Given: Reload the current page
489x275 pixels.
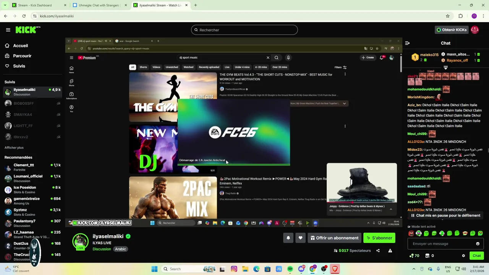Looking at the screenshot, I should tap(24, 16).
